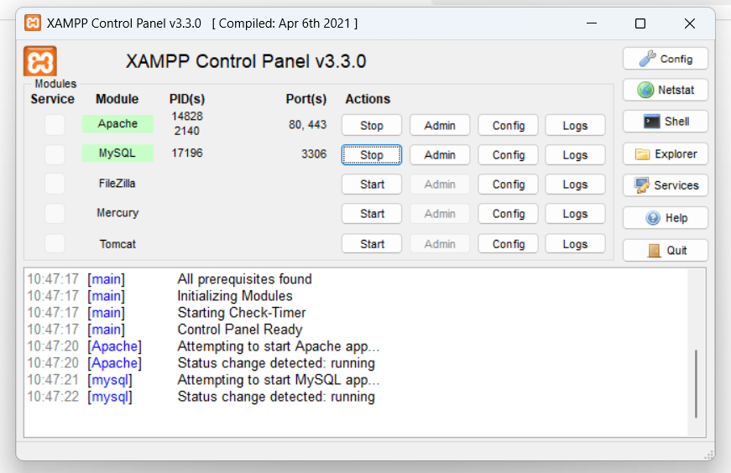Click Apache ports 80, 443
Image resolution: width=731 pixels, height=473 pixels.
pyautogui.click(x=308, y=125)
